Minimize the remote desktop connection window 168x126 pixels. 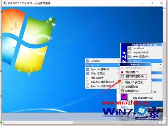click(x=142, y=3)
